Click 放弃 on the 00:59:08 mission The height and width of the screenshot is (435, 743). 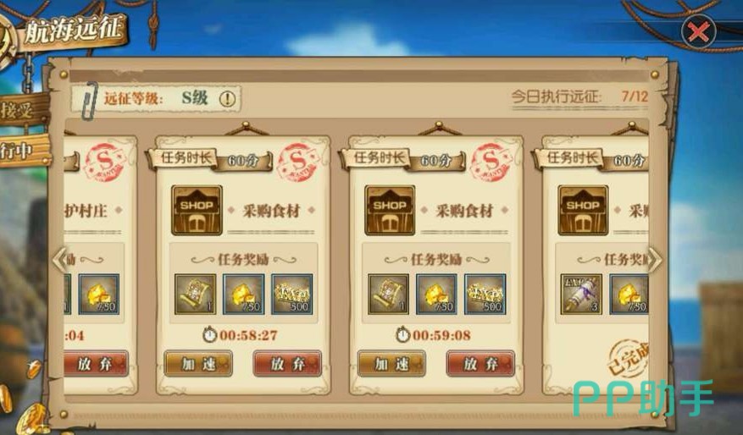click(x=480, y=364)
